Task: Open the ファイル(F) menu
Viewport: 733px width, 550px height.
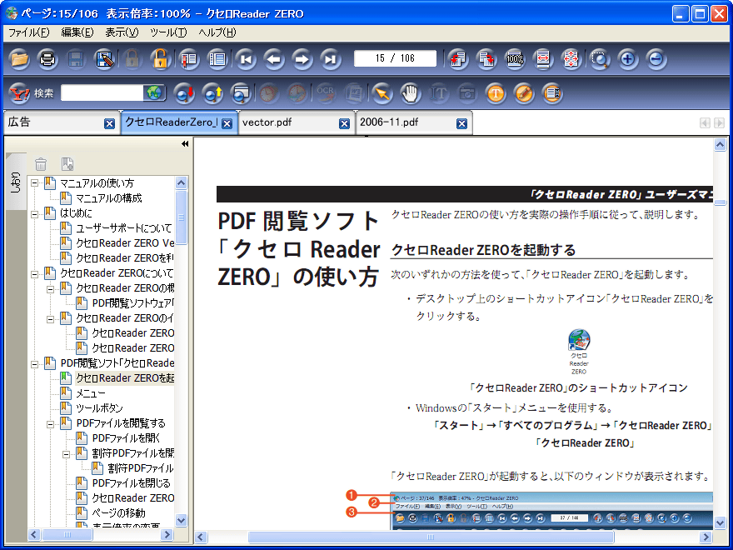Action: [28, 32]
